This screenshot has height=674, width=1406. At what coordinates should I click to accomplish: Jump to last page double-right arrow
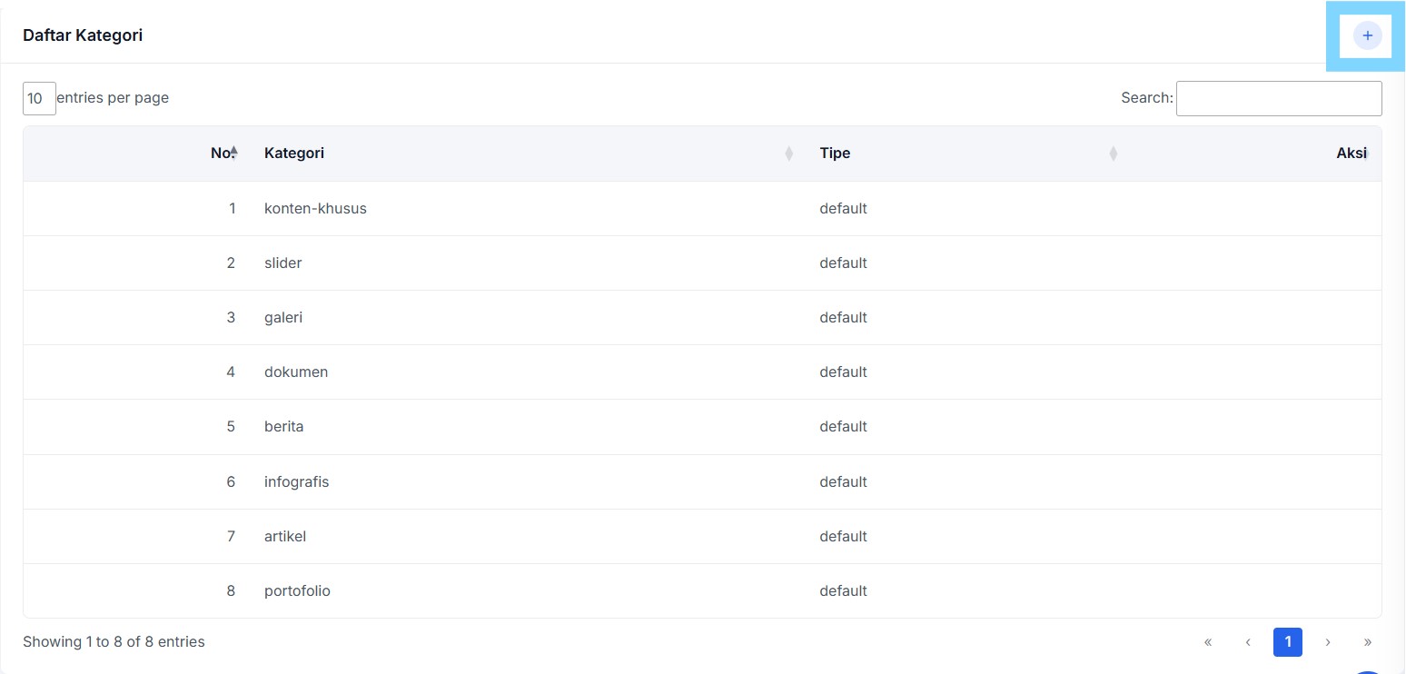(1368, 642)
